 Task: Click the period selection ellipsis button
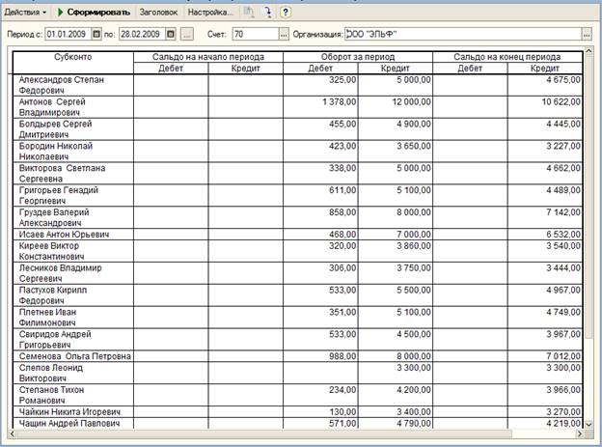(187, 34)
